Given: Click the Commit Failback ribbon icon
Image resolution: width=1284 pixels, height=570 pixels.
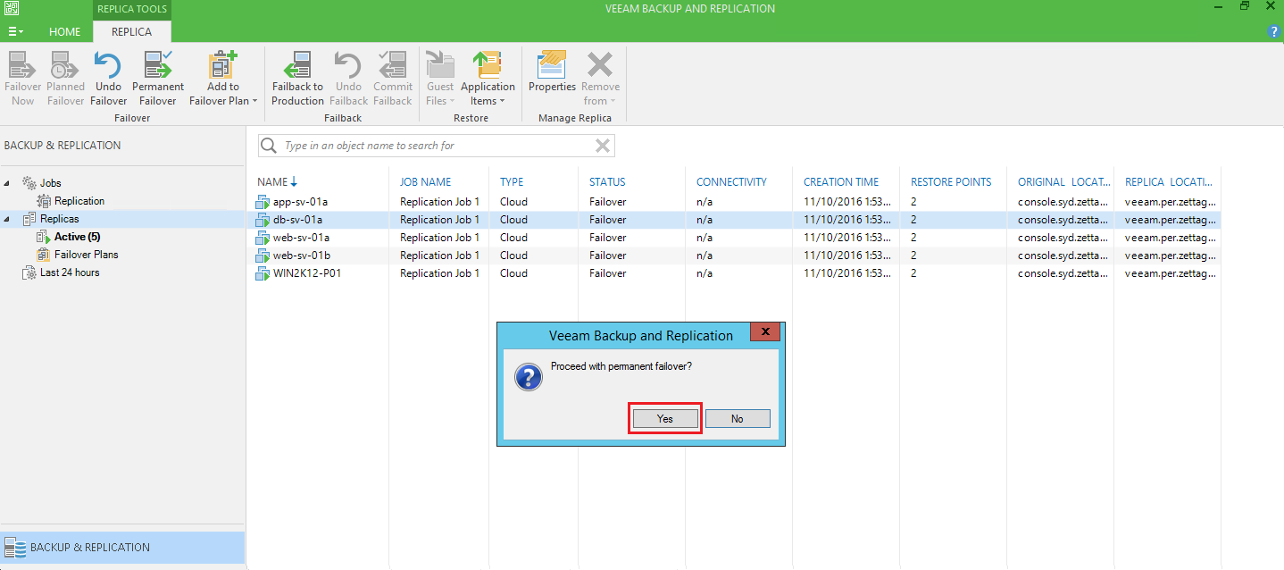Looking at the screenshot, I should pos(393,79).
